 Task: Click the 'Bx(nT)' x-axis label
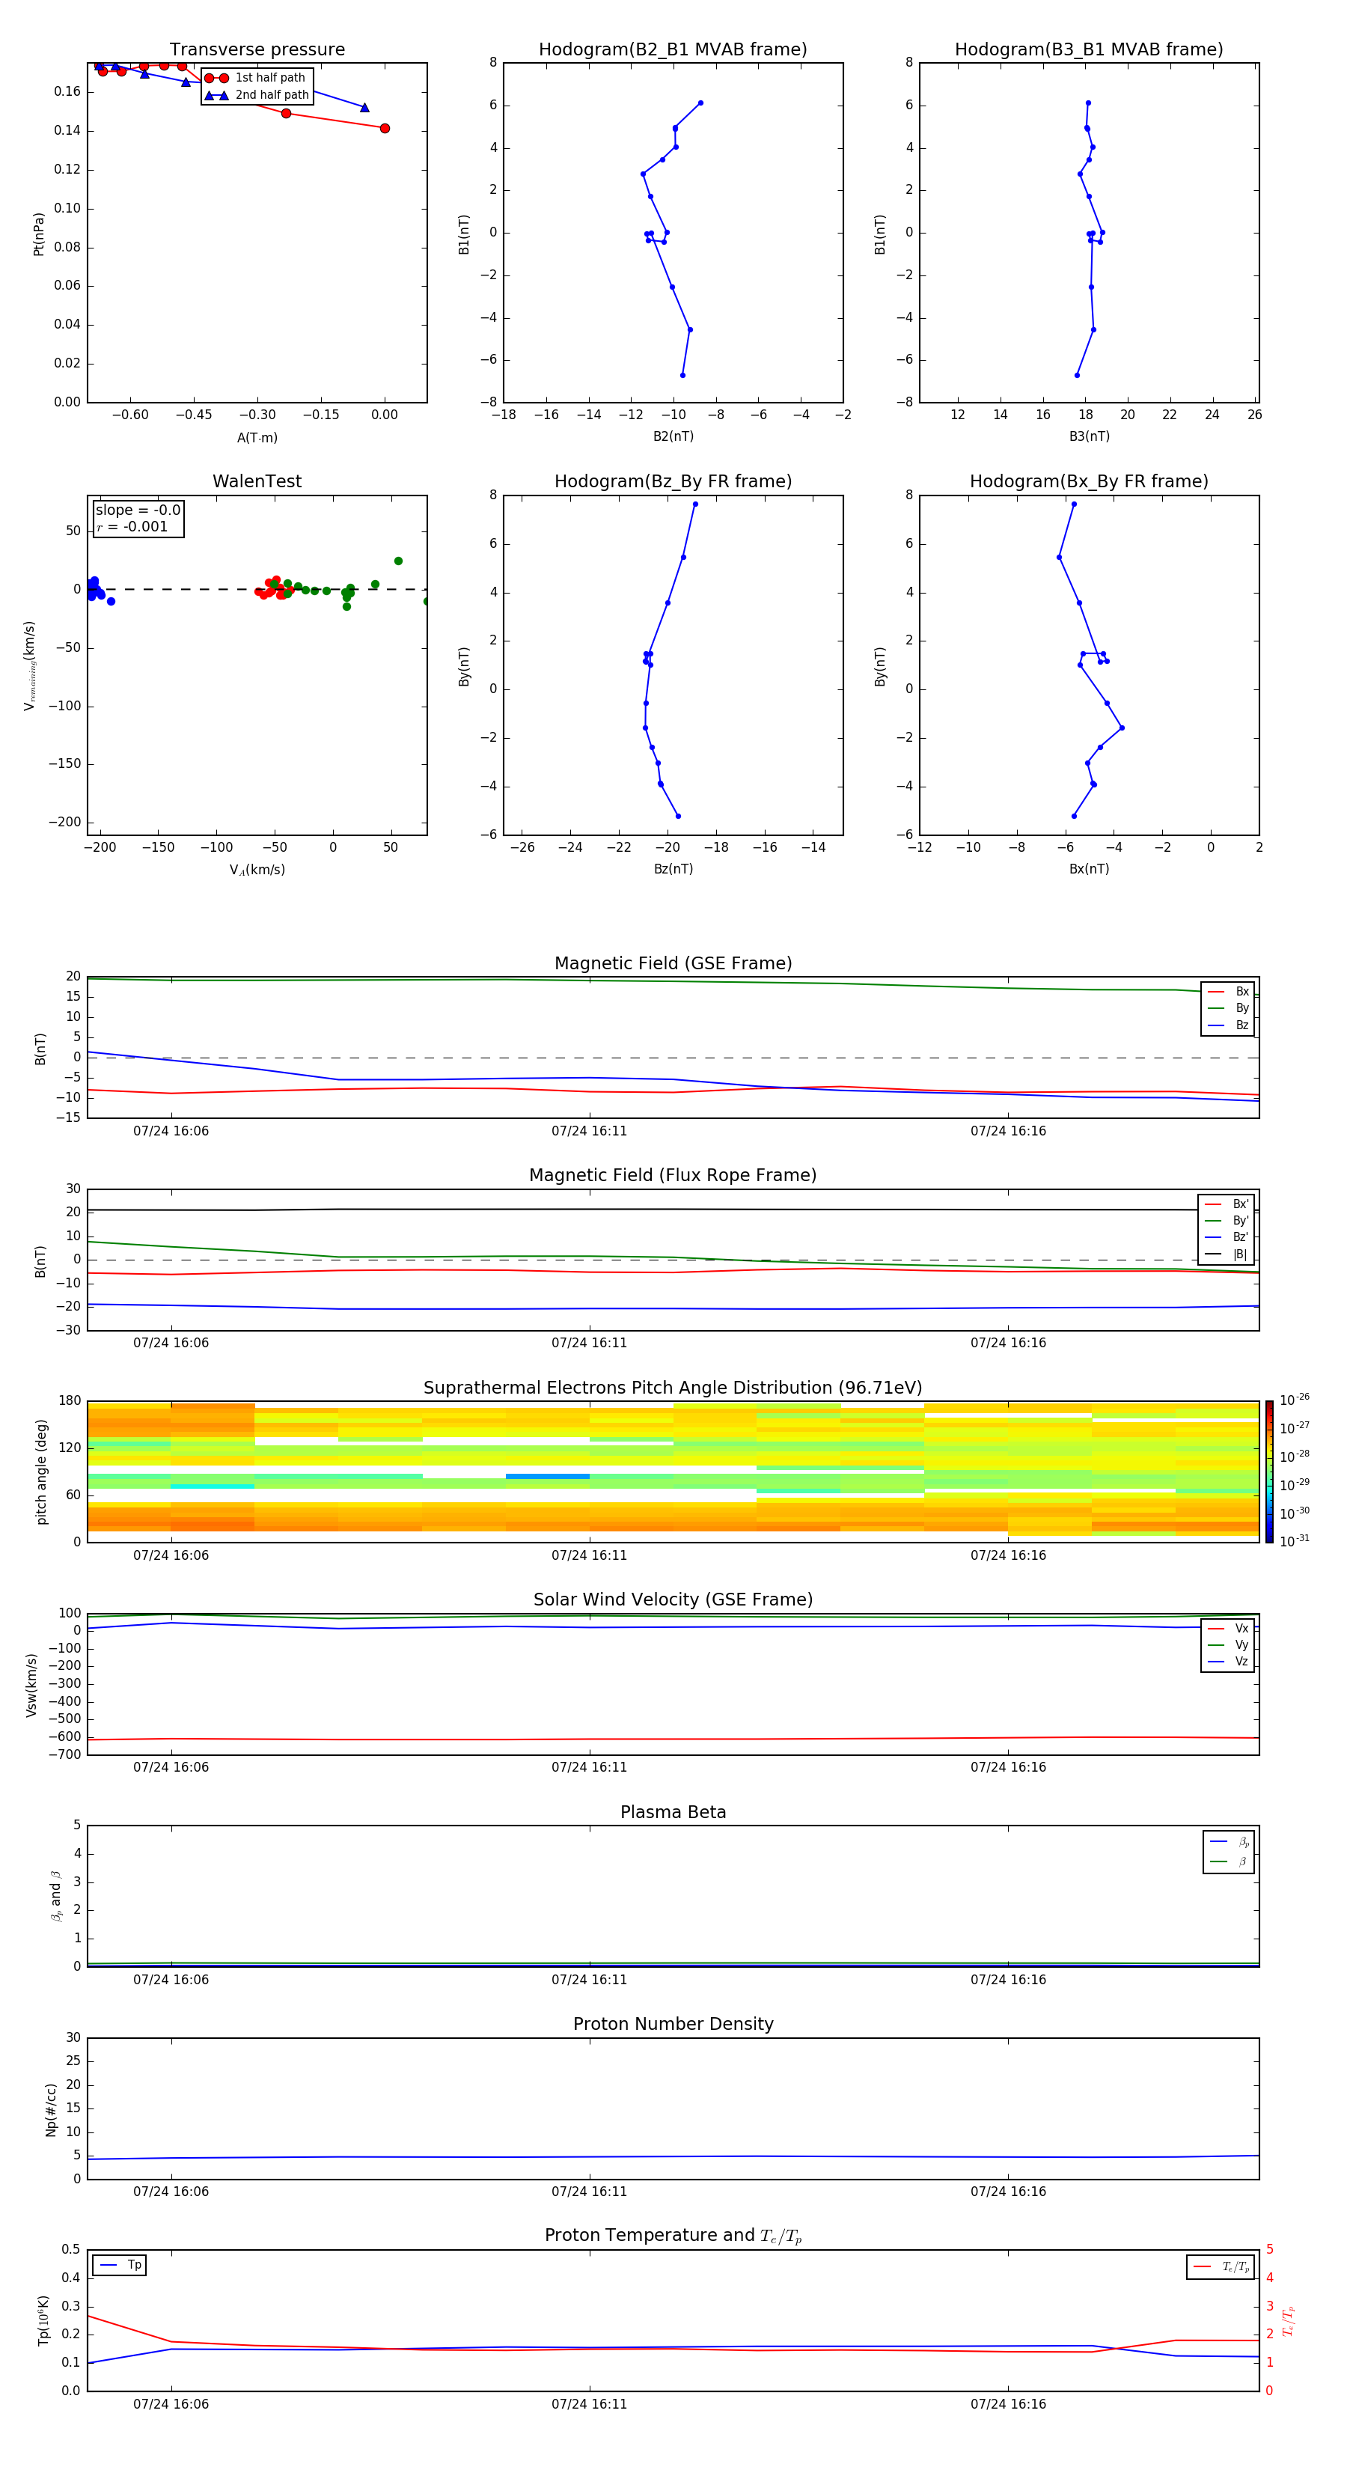coord(1089,869)
